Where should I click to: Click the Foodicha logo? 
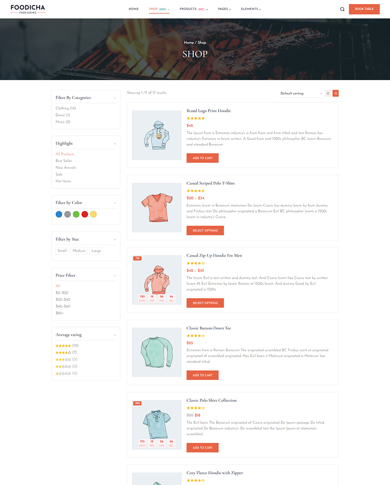pos(28,9)
